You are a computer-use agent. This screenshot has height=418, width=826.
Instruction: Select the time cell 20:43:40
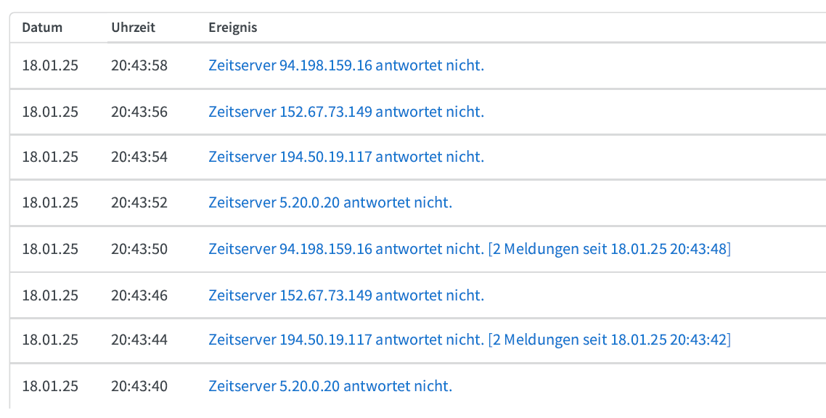[139, 386]
